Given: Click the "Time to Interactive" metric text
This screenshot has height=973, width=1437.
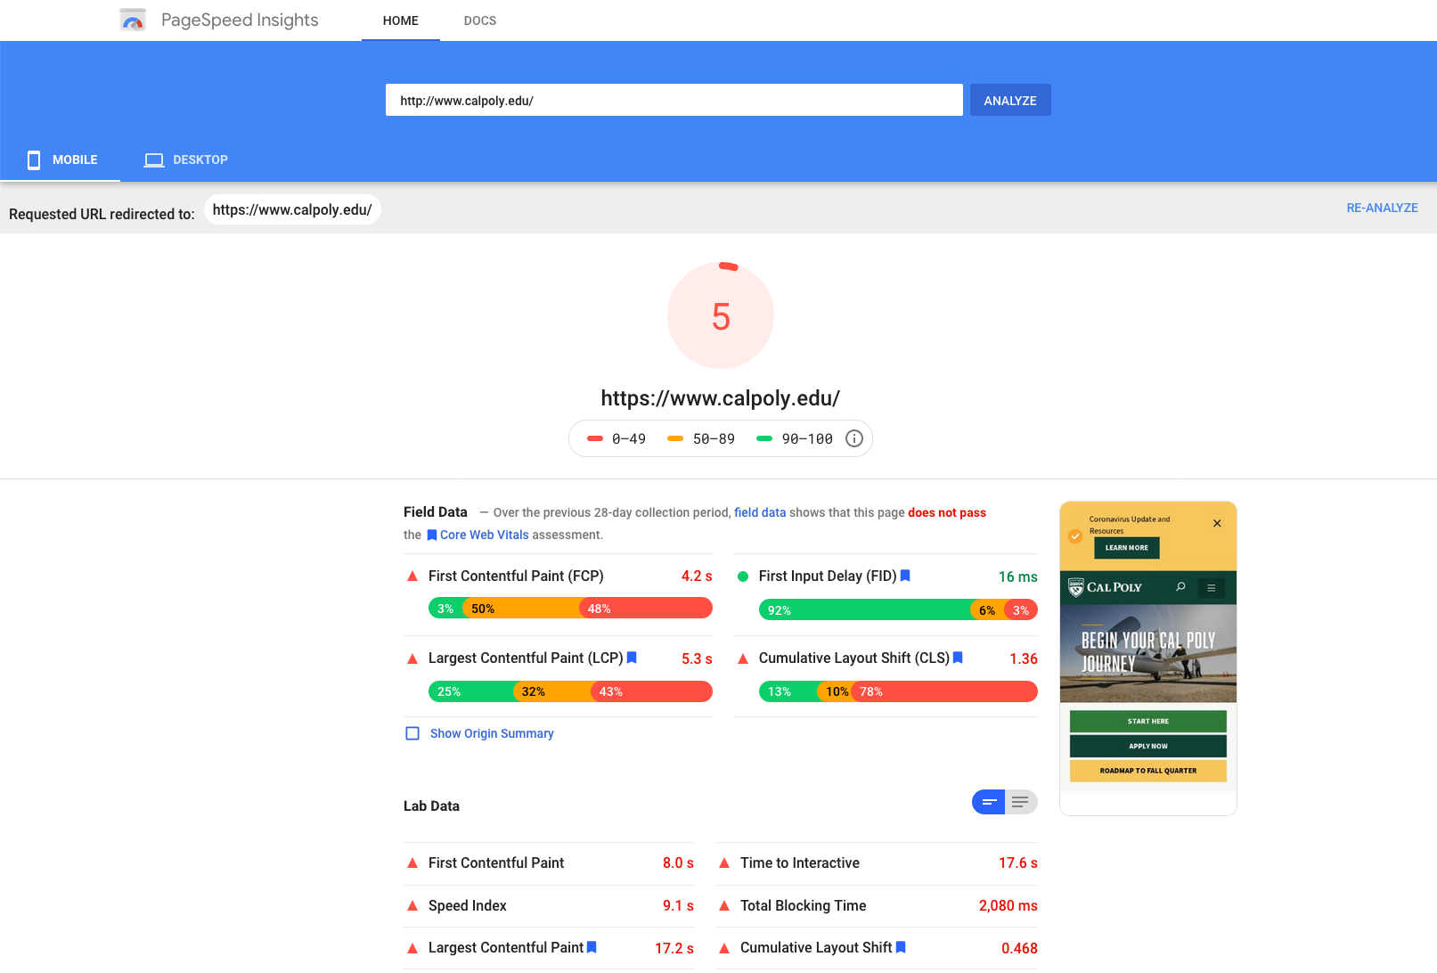Looking at the screenshot, I should coord(800,863).
